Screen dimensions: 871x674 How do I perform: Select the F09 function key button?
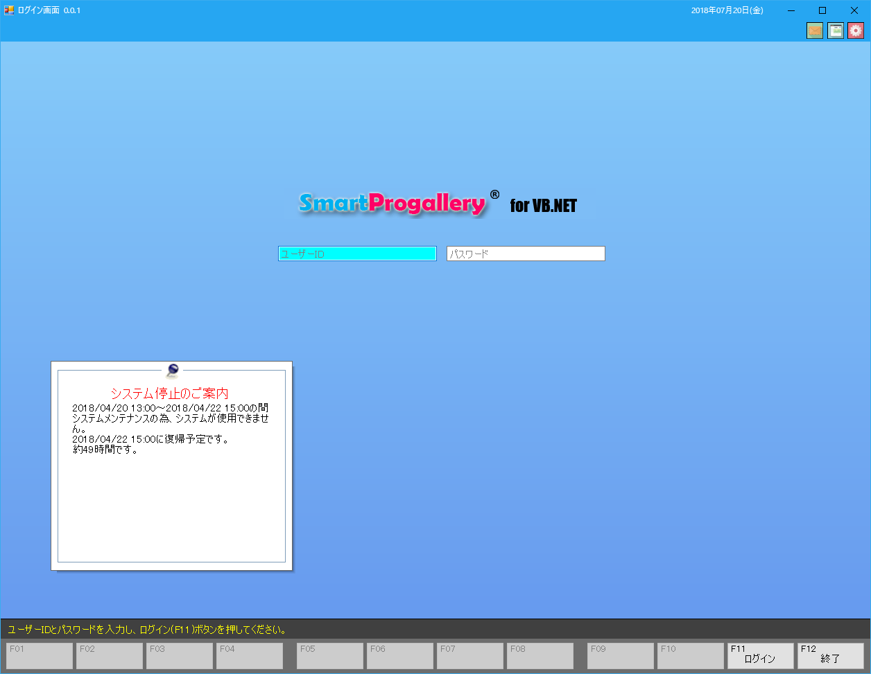pyautogui.click(x=621, y=655)
